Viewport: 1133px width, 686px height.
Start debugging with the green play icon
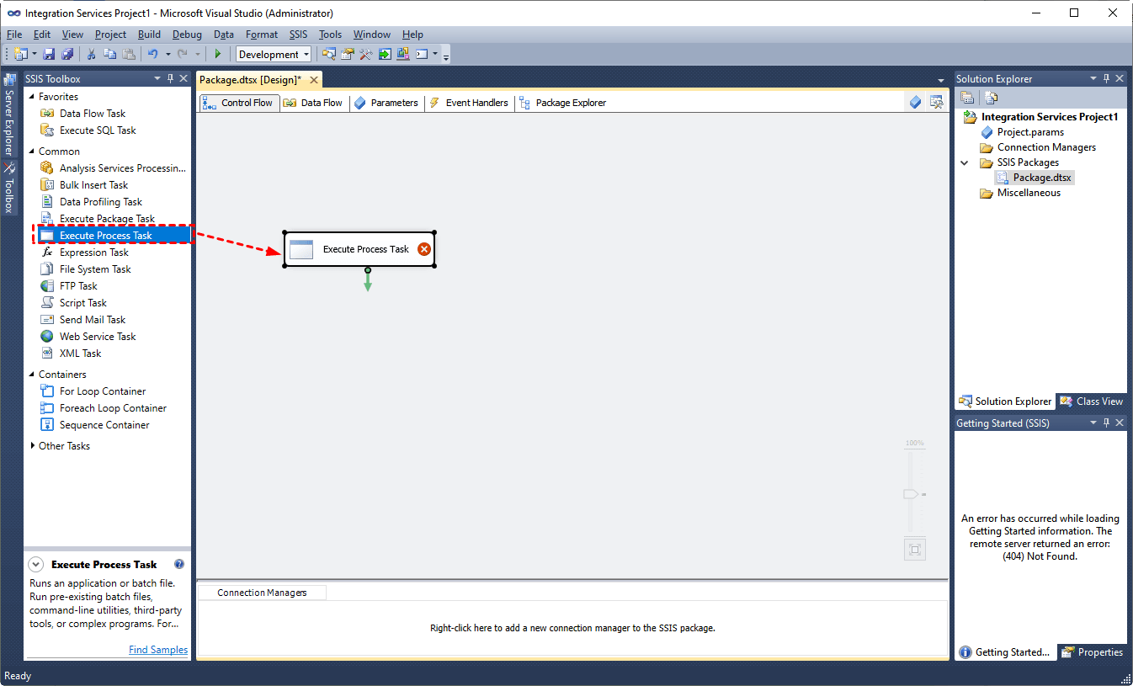pos(218,54)
